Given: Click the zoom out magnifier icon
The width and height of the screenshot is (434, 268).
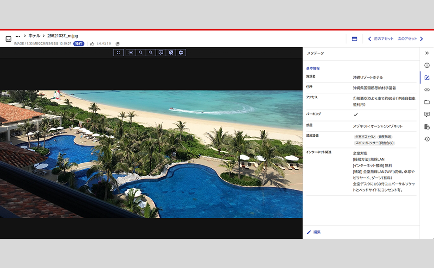Looking at the screenshot, I should click(141, 53).
